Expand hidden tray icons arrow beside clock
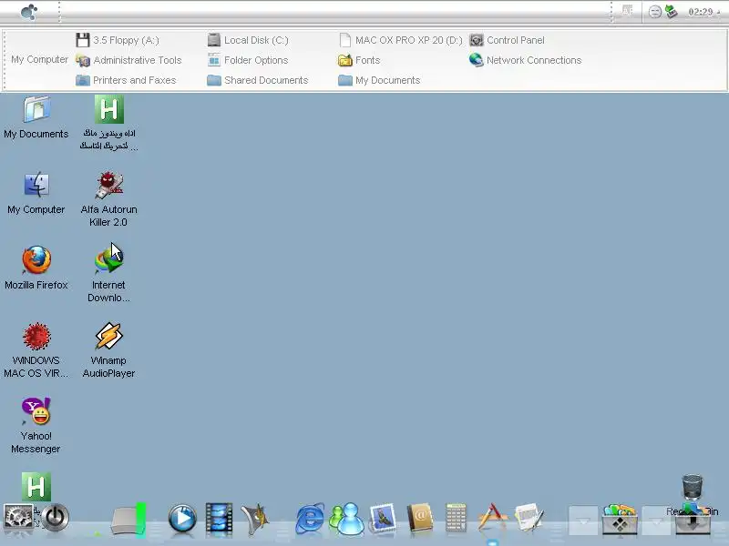Viewport: 729px width, 546px height. pyautogui.click(x=718, y=13)
